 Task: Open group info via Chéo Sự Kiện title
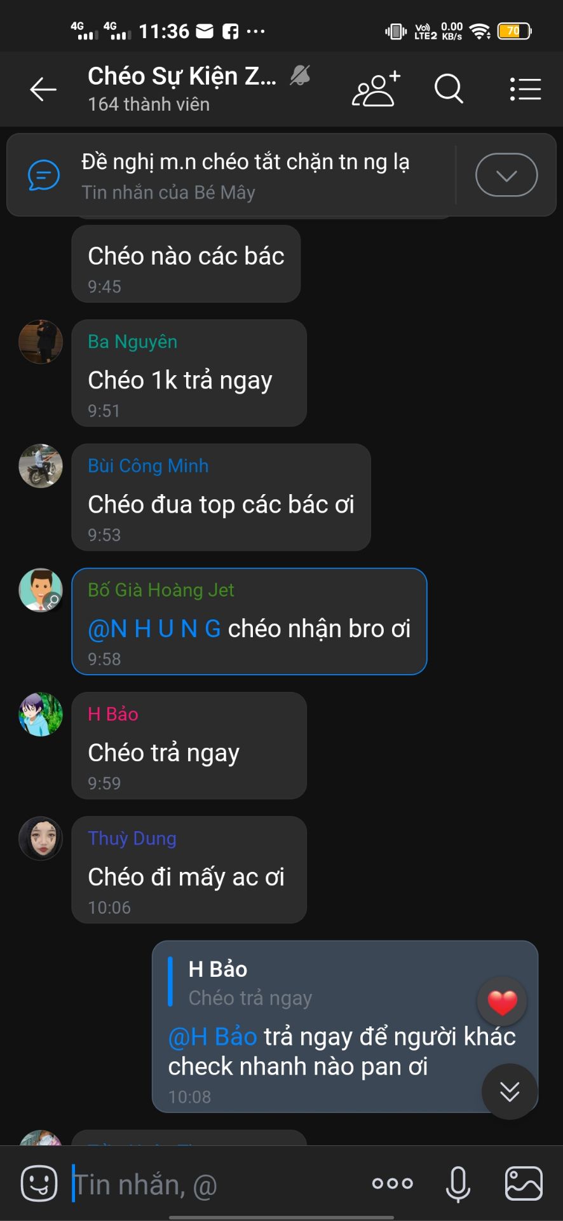[182, 76]
